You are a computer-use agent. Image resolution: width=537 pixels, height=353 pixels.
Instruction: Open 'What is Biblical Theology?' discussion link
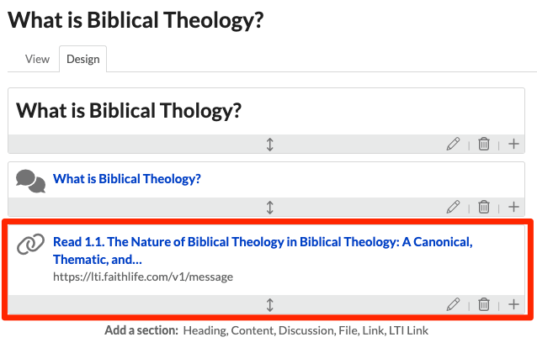coord(127,179)
